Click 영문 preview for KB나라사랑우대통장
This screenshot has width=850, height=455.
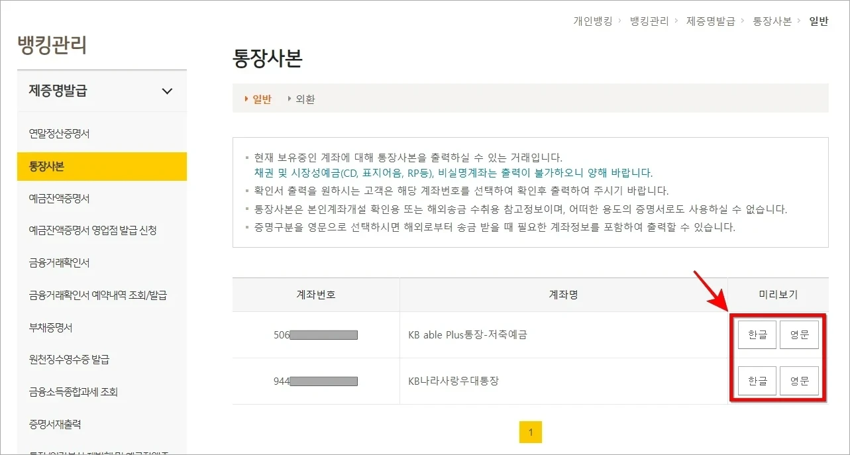799,381
